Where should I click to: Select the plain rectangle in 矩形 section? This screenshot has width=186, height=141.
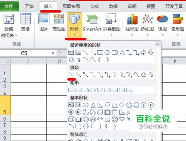click(x=71, y=90)
